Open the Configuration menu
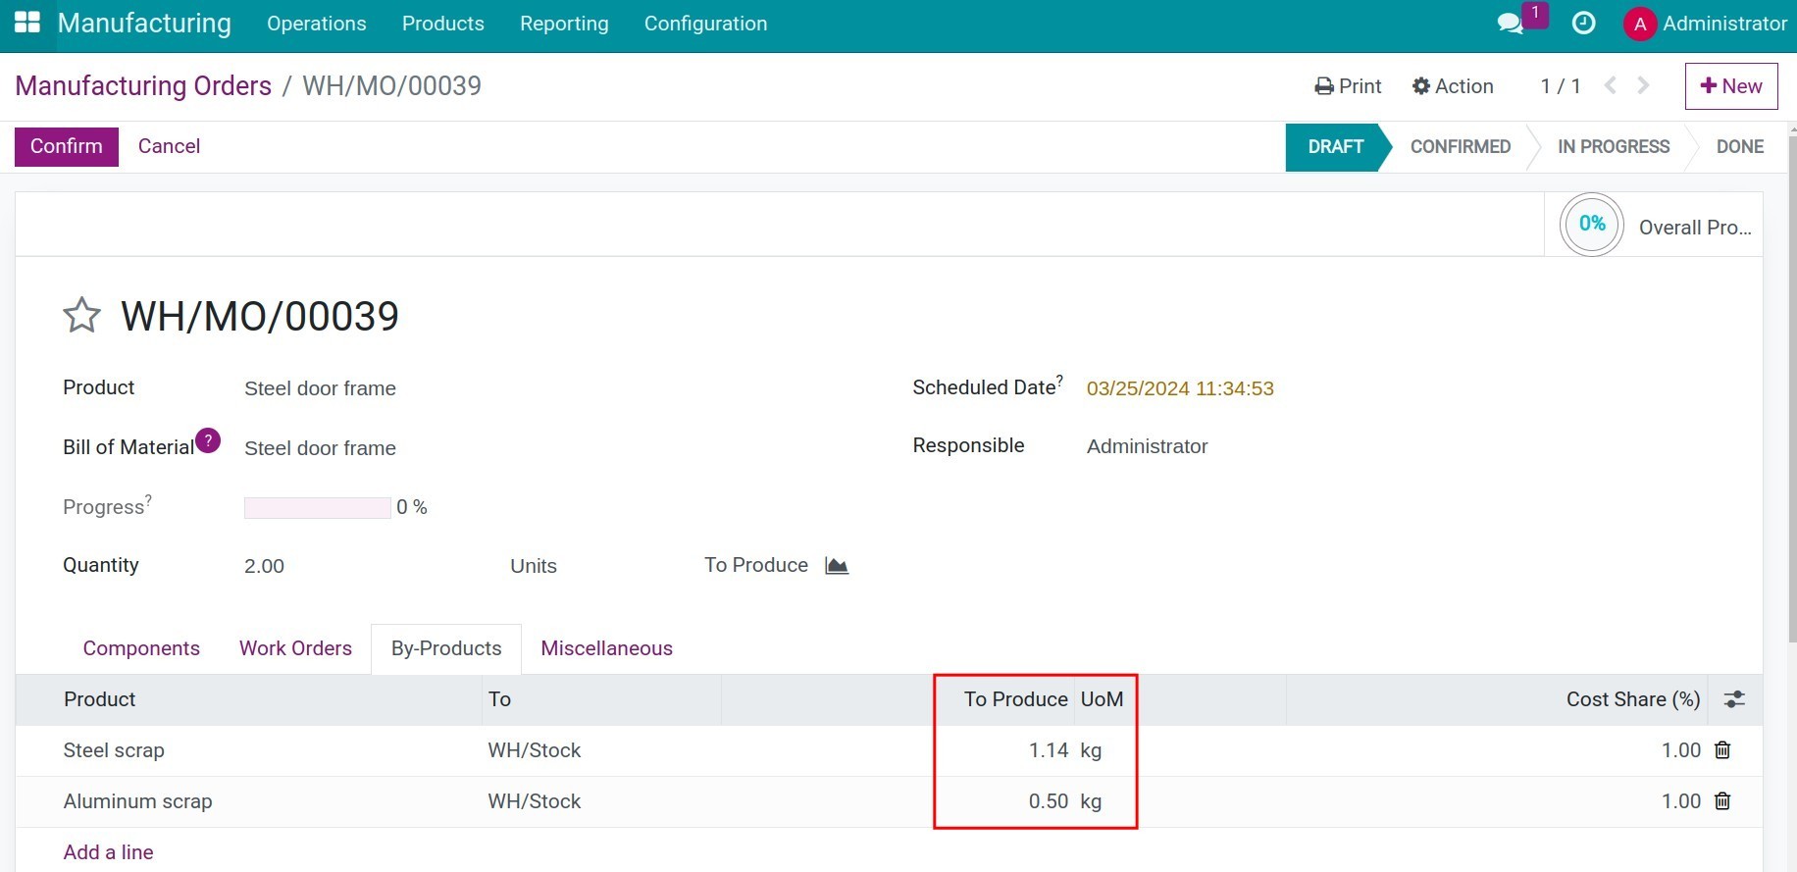The height and width of the screenshot is (872, 1797). click(706, 24)
